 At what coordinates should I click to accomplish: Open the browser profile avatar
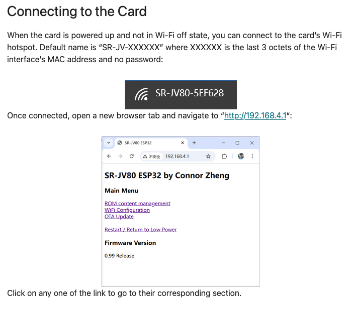[241, 156]
